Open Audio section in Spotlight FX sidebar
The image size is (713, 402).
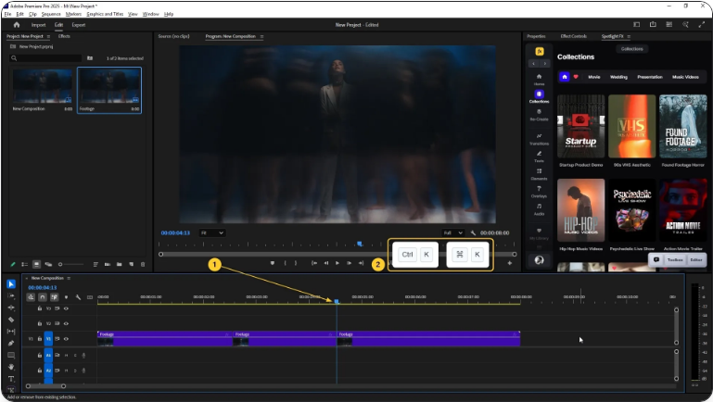click(539, 207)
